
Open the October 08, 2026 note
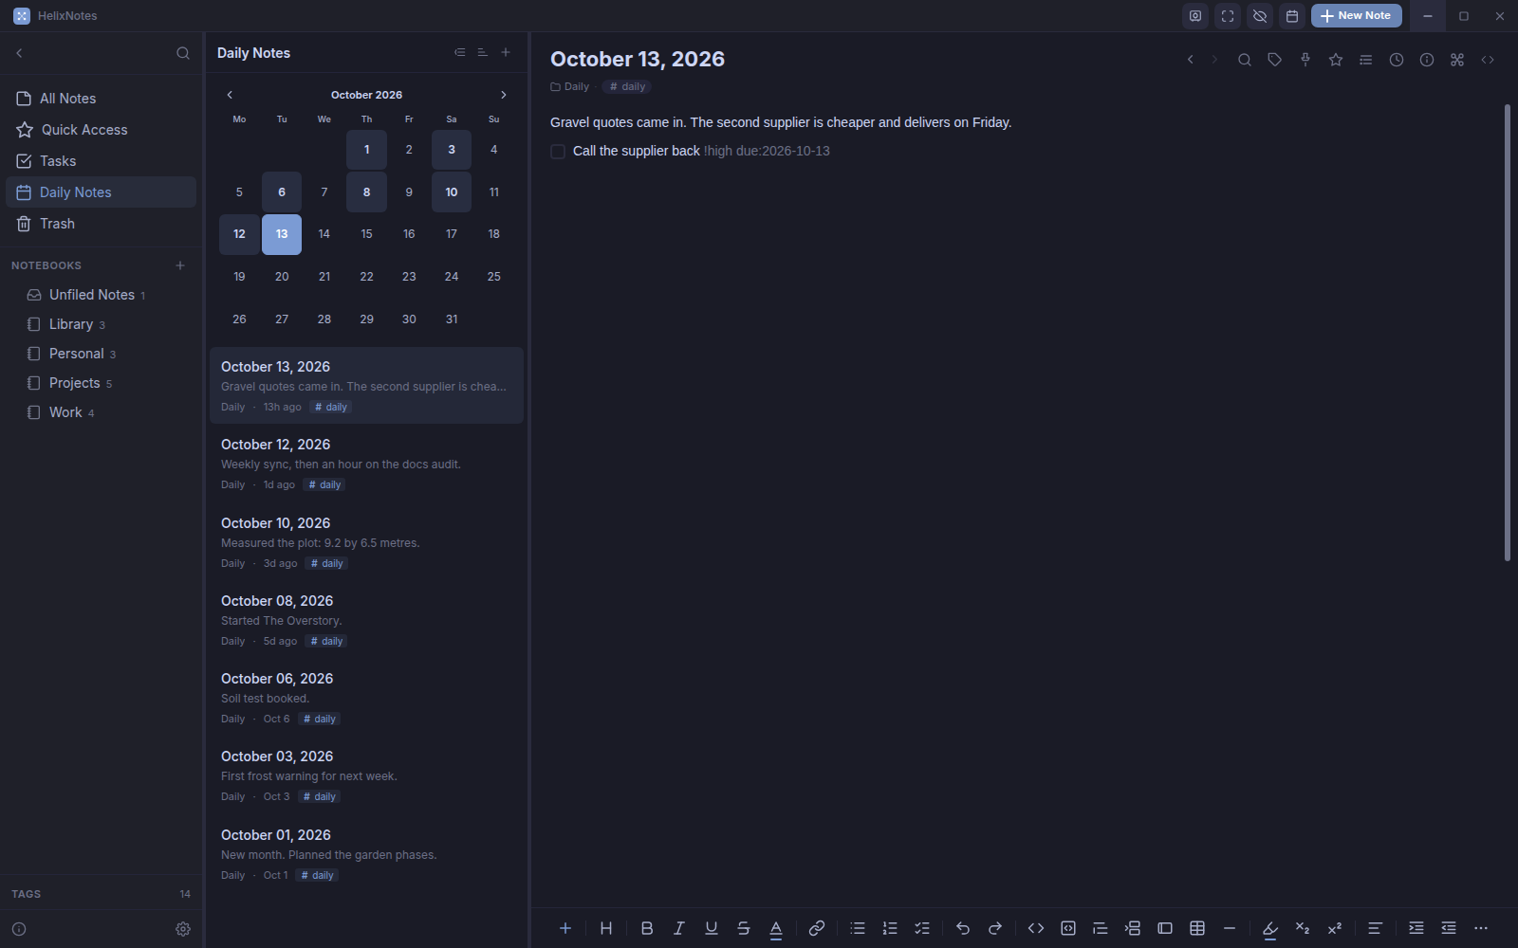[366, 620]
